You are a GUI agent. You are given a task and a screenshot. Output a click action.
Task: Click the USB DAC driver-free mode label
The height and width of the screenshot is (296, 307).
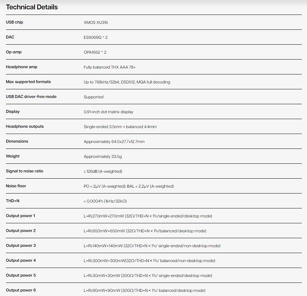(x=31, y=97)
